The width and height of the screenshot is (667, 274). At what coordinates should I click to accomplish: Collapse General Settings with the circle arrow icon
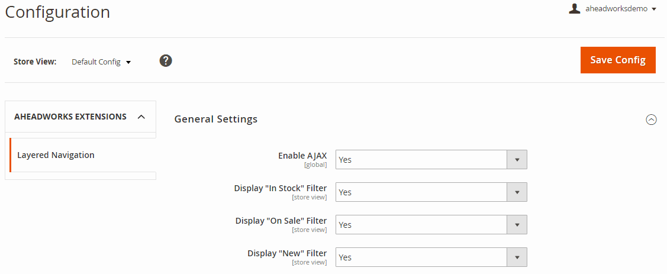click(x=651, y=120)
